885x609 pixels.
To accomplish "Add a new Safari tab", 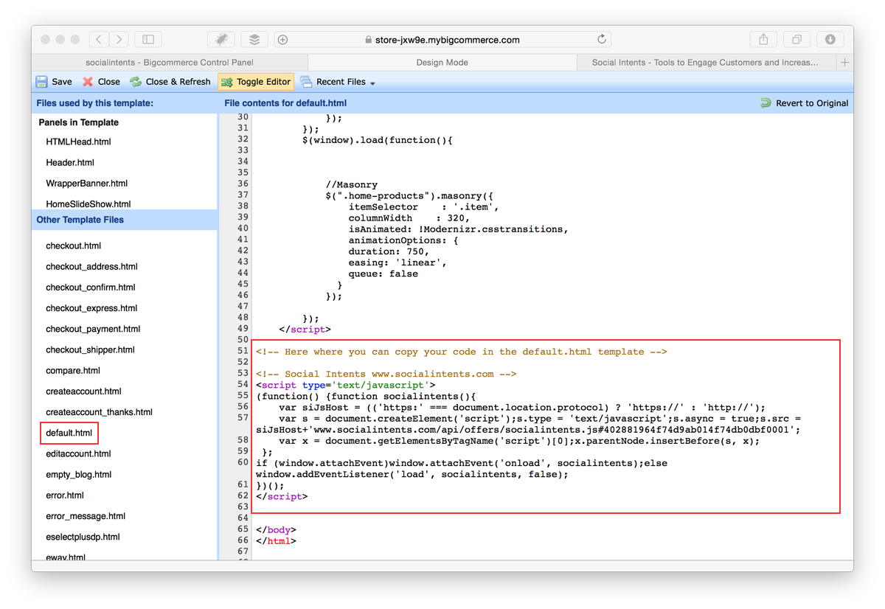I will pos(845,63).
